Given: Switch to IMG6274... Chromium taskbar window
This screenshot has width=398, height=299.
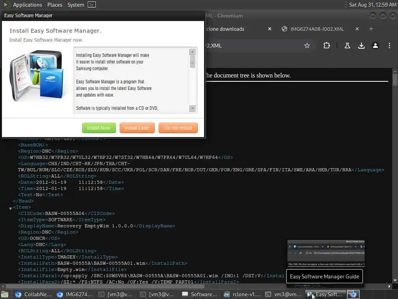Looking at the screenshot, I should tap(75, 294).
